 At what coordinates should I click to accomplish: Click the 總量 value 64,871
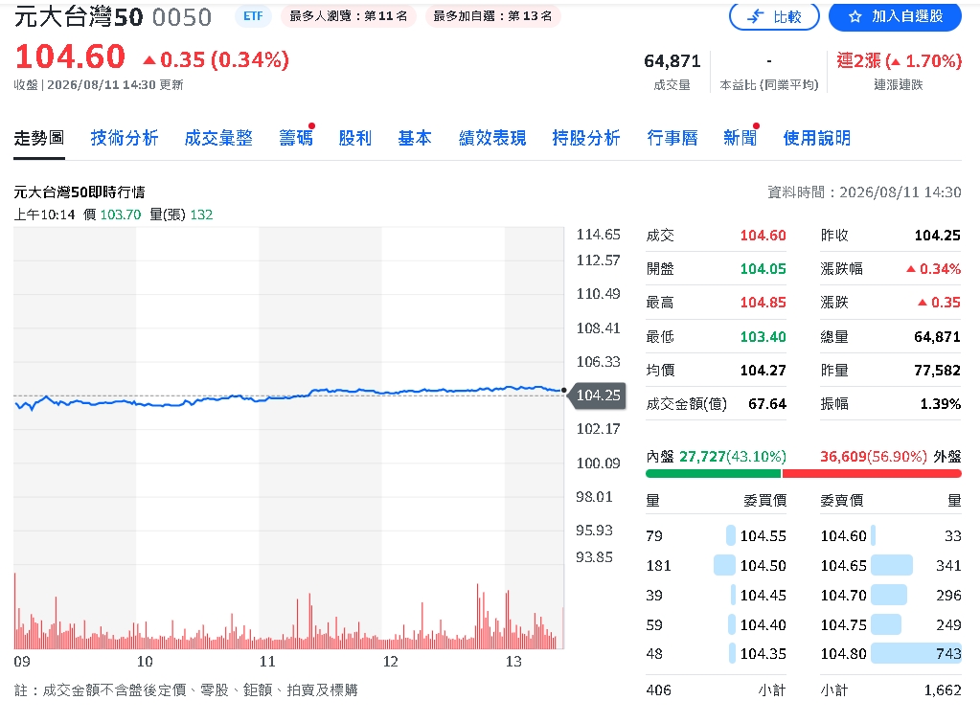(938, 337)
